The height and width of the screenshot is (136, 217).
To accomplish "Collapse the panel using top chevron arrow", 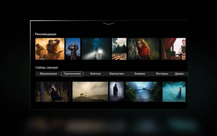I will pos(108,24).
